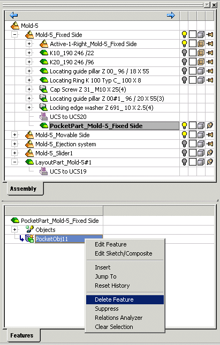Switch to the Assembly tab
Screen dimensions: 220x345
24,189
